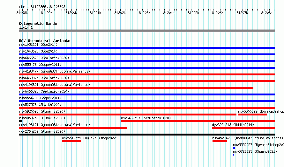Select the small black bar under nsv5853752
The height and width of the screenshot is (167, 284).
pyautogui.click(x=20, y=121)
